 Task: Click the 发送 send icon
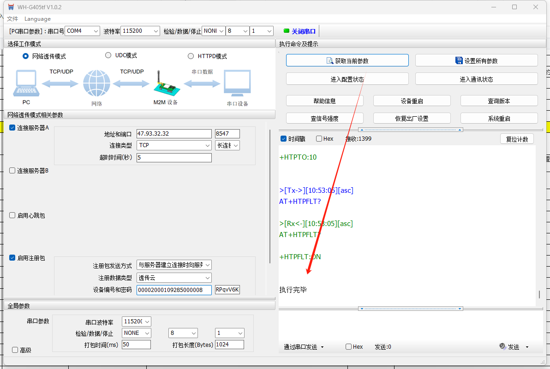pos(503,346)
